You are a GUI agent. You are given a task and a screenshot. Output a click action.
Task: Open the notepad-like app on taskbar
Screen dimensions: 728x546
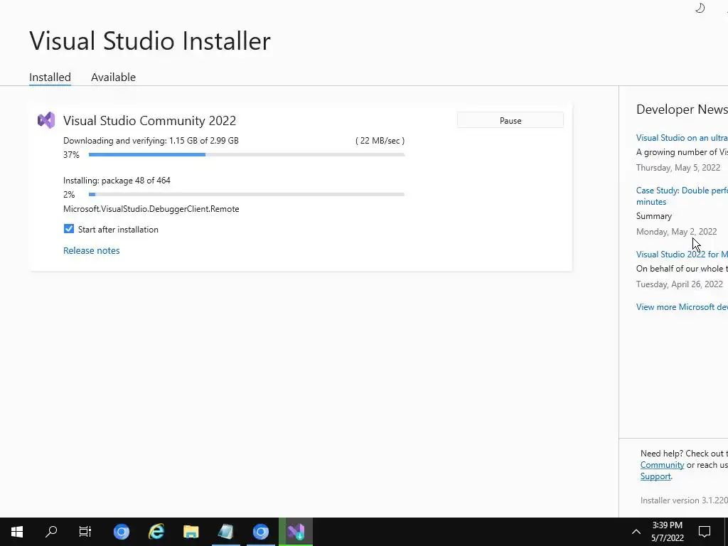(225, 532)
